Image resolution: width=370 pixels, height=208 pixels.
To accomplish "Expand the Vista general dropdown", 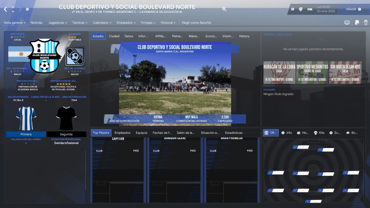I will tap(14, 23).
